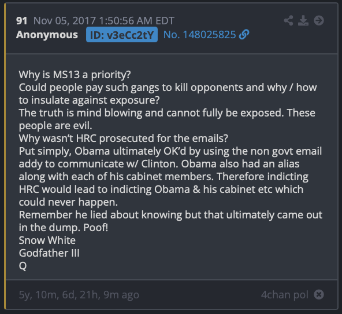Click the Anonymous poster name

coord(47,35)
